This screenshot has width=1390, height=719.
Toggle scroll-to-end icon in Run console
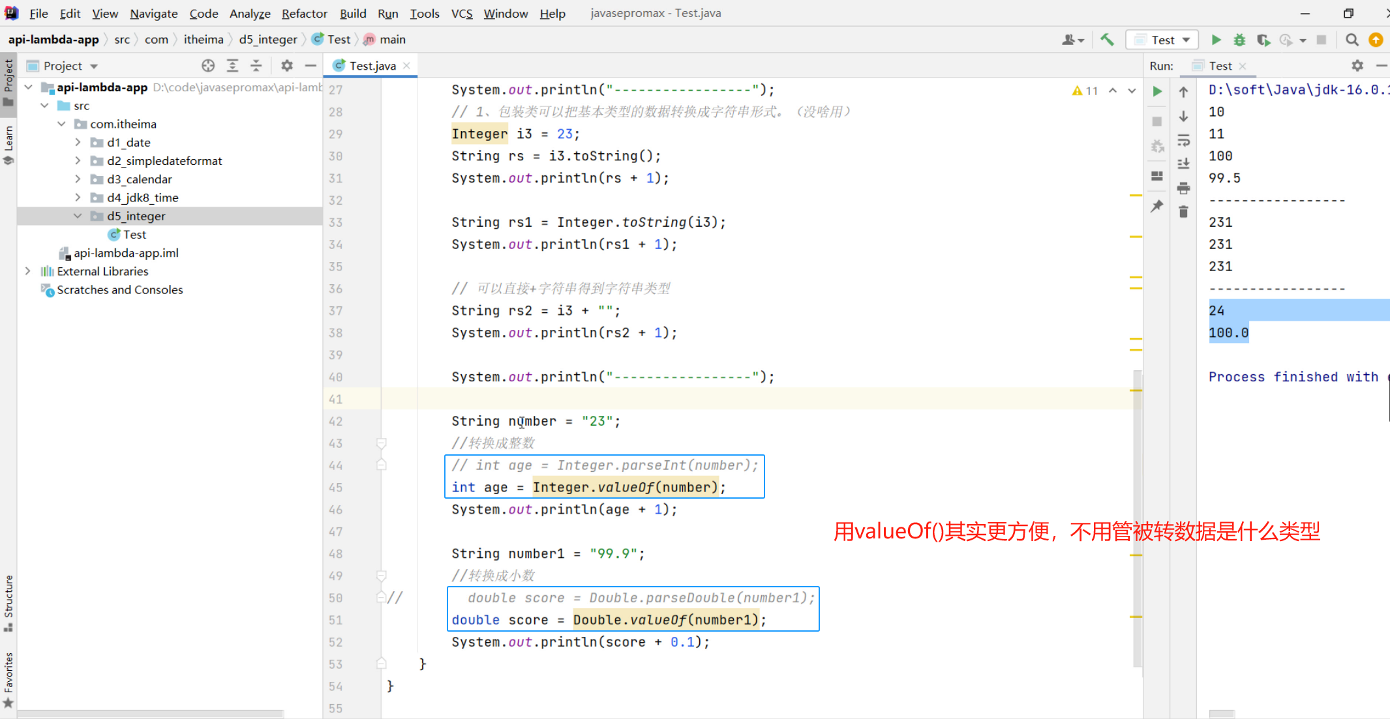click(x=1183, y=164)
